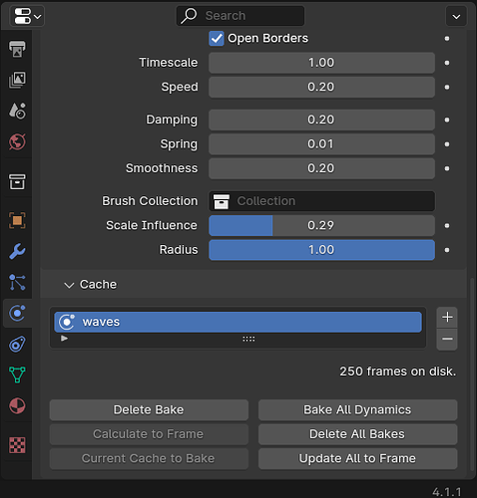The image size is (477, 498).
Task: Open the Object properties tab
Action: (x=17, y=220)
